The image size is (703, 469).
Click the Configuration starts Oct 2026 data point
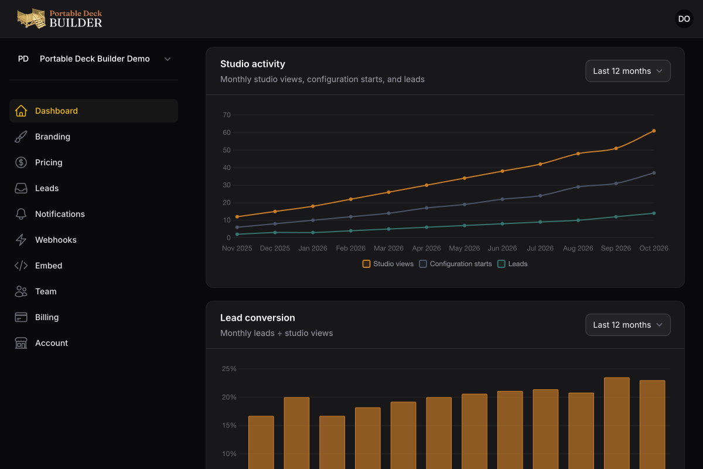pos(654,173)
